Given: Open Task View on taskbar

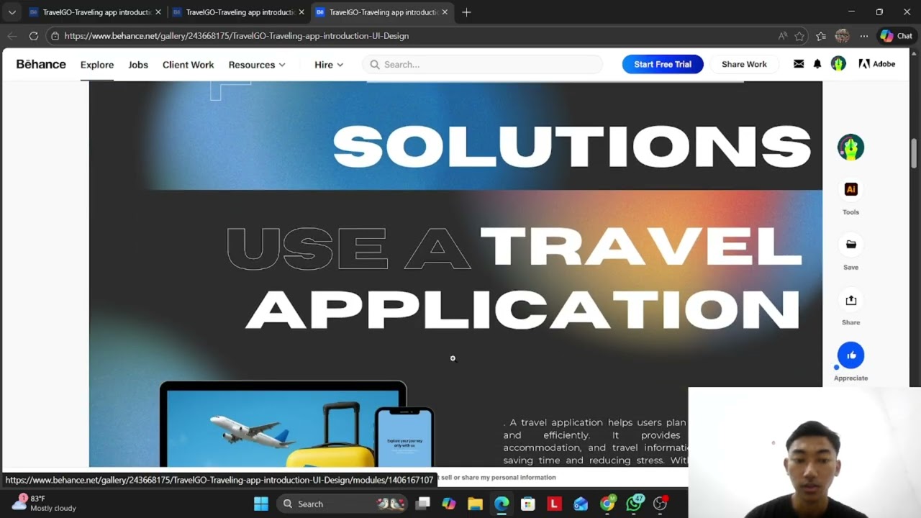Looking at the screenshot, I should pyautogui.click(x=423, y=504).
